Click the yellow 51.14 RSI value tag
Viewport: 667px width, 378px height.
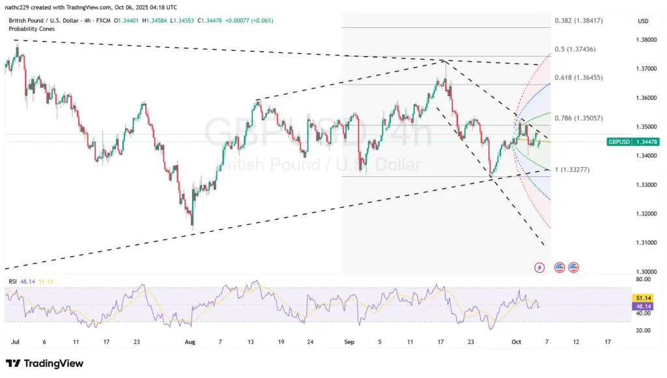(x=642, y=297)
